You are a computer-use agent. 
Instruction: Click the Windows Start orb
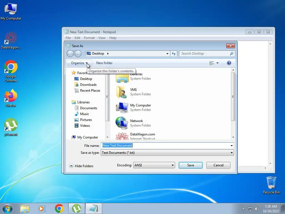click(8, 208)
